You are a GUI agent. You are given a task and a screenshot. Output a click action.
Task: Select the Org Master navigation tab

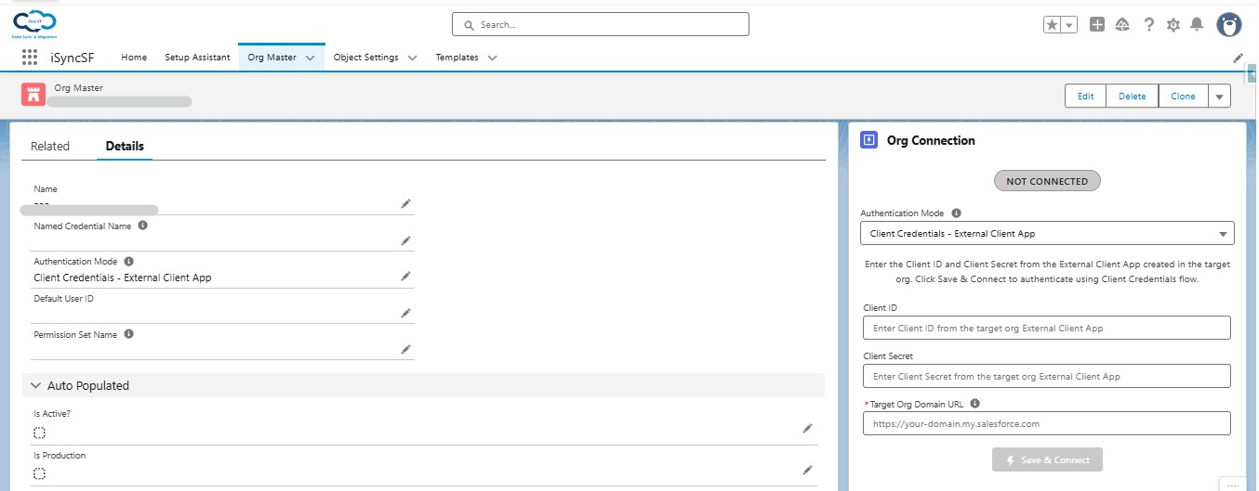pyautogui.click(x=272, y=58)
